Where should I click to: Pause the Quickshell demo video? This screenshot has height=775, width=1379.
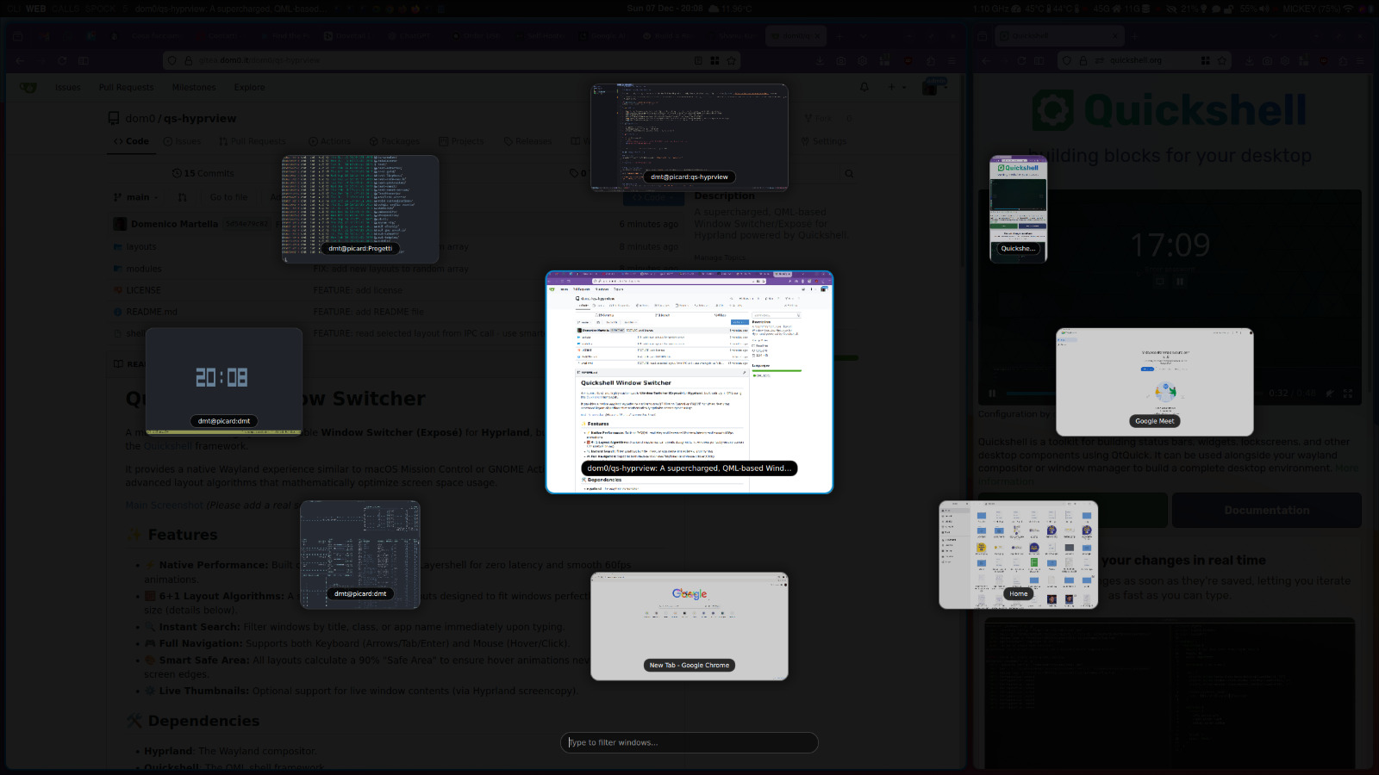point(992,394)
